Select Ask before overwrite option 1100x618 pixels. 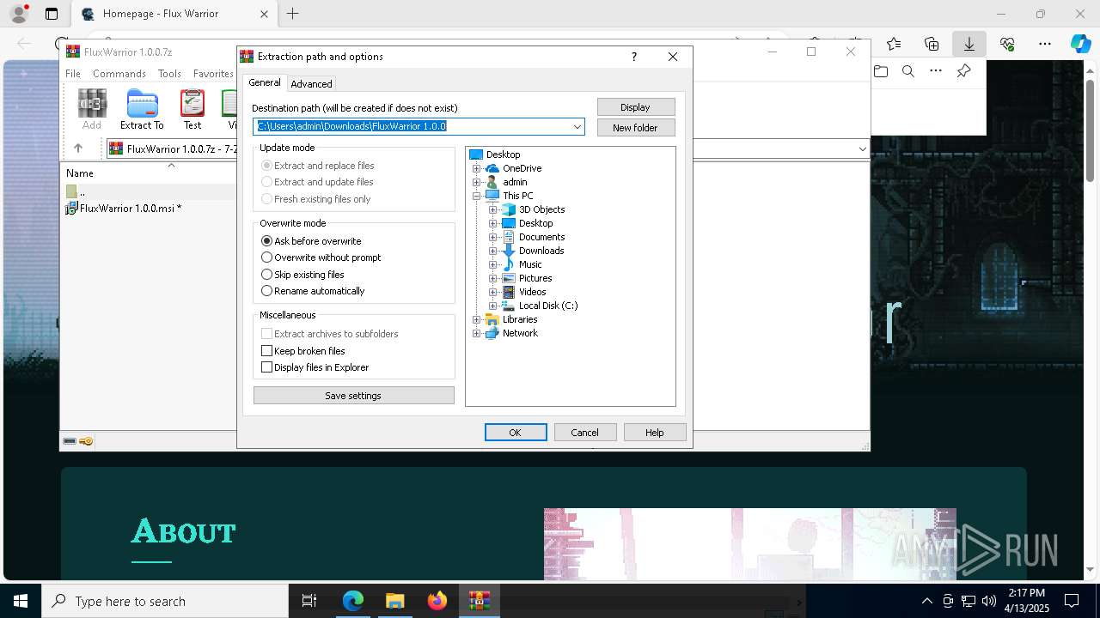coord(311,241)
